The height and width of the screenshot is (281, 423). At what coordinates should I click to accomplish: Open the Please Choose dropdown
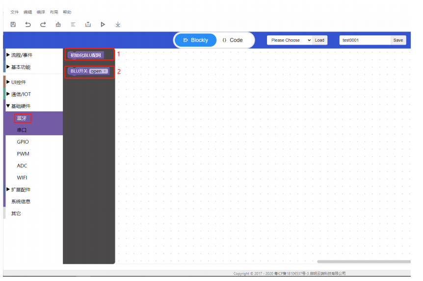pos(289,40)
